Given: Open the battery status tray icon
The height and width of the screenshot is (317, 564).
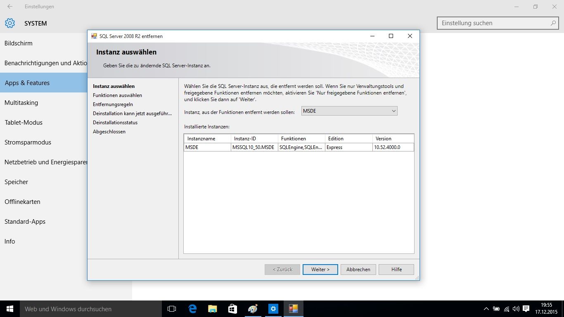Looking at the screenshot, I should [496, 309].
